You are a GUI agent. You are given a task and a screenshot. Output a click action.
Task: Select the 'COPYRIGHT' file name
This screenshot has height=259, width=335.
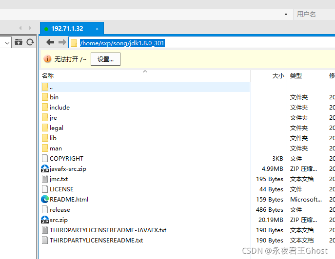coord(66,159)
